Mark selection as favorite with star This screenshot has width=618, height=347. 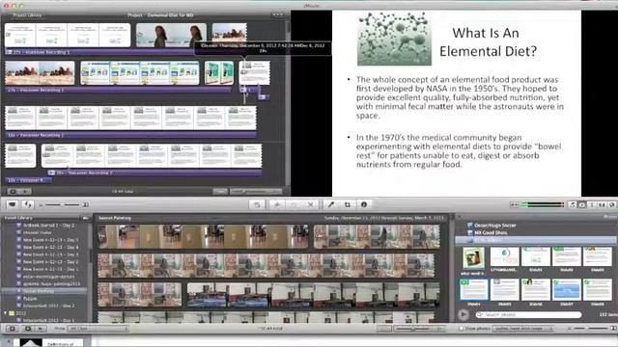[x=277, y=204]
